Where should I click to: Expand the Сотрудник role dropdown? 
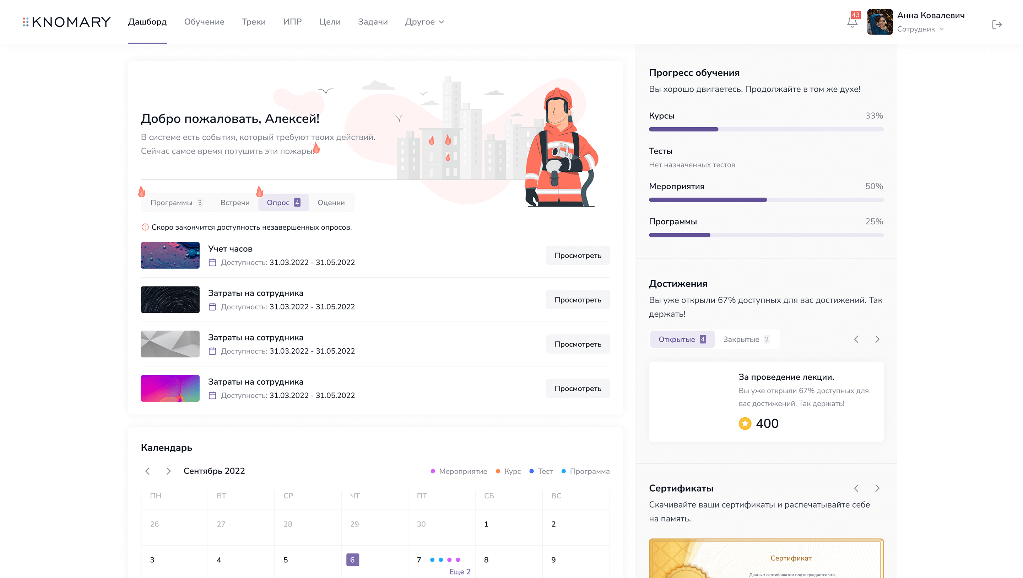pos(920,29)
